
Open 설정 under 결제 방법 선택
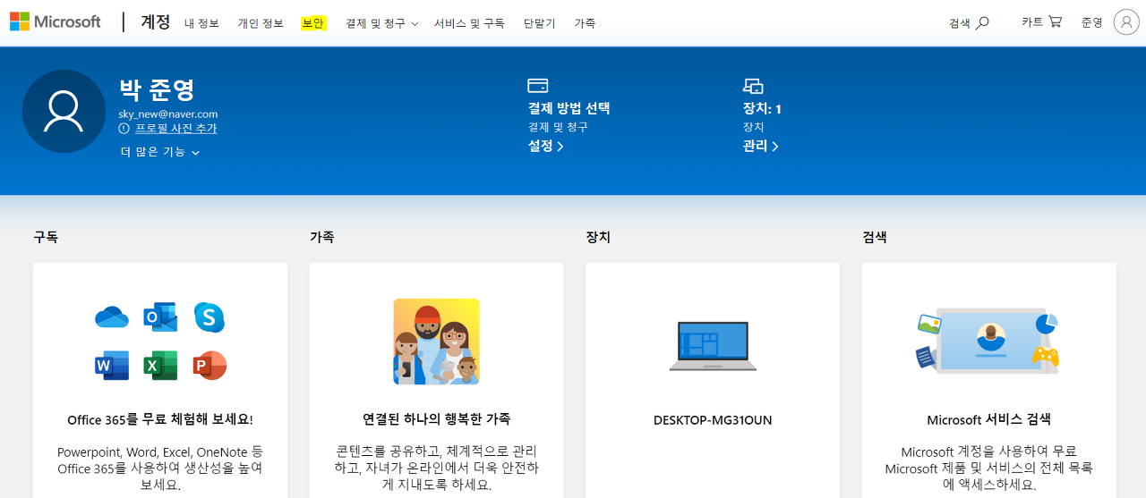pos(545,146)
